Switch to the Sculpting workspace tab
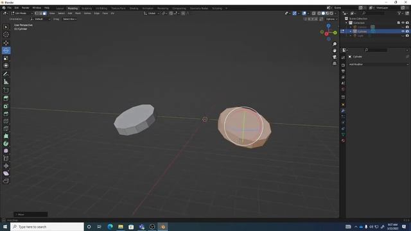Viewport: 411px width, 231px height. click(x=87, y=8)
